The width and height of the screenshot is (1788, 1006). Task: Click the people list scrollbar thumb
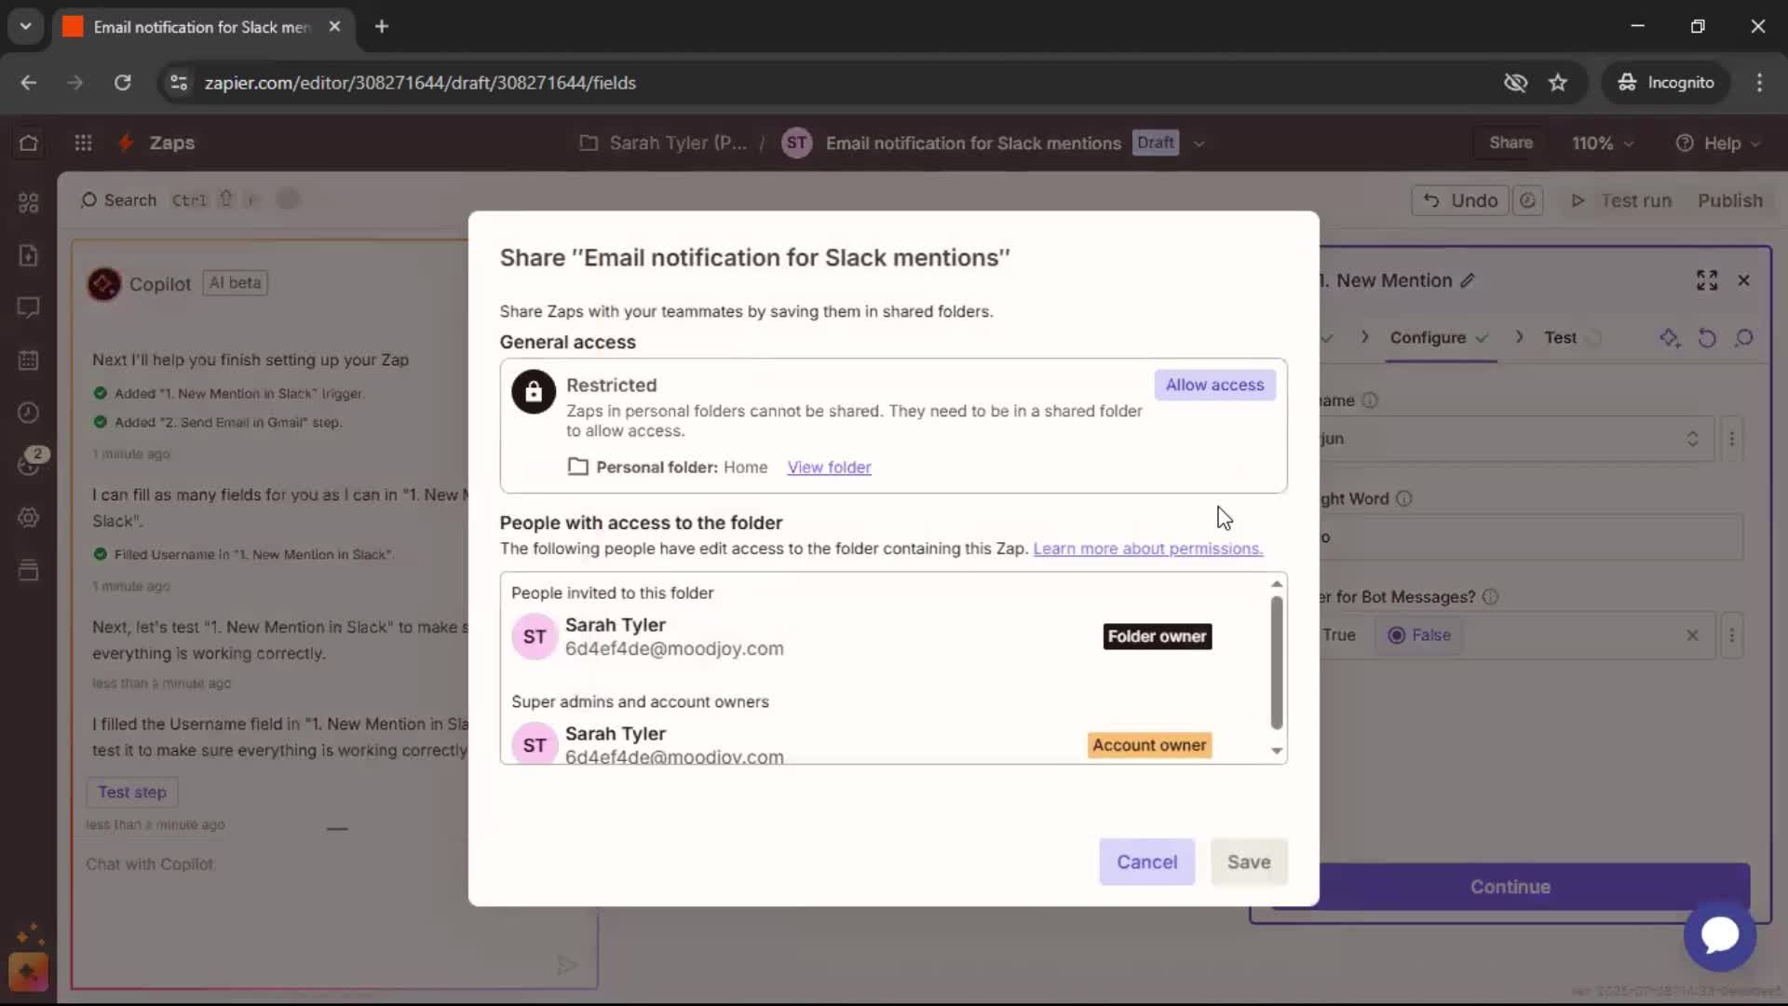(x=1277, y=662)
